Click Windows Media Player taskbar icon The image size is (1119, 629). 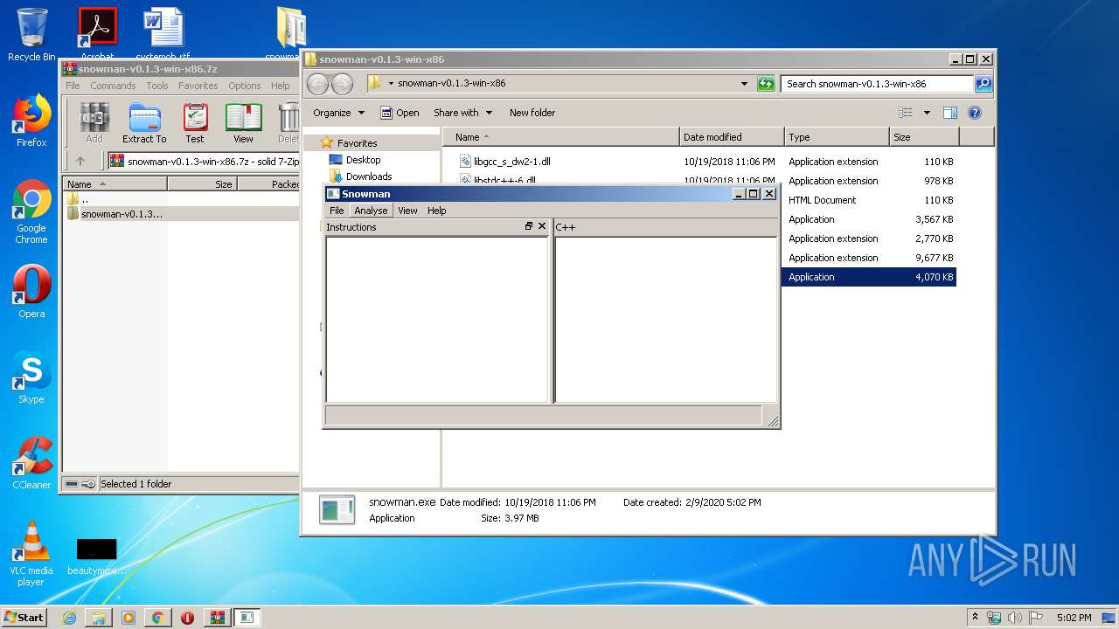[129, 618]
